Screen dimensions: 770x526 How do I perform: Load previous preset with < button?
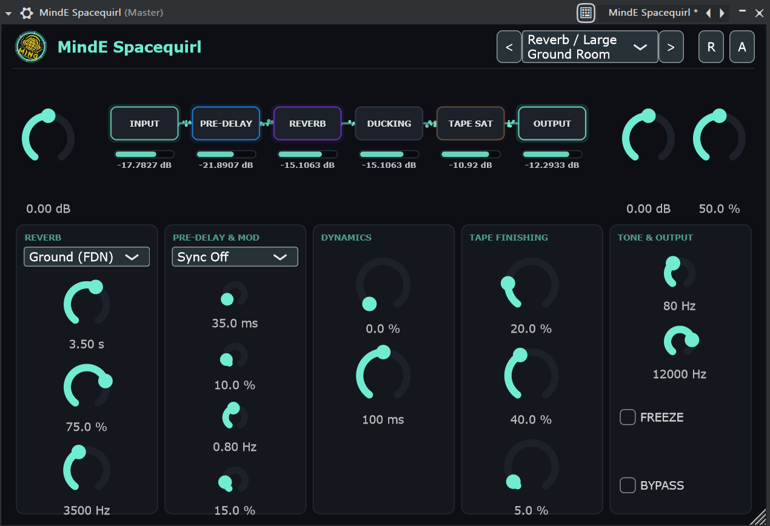509,47
